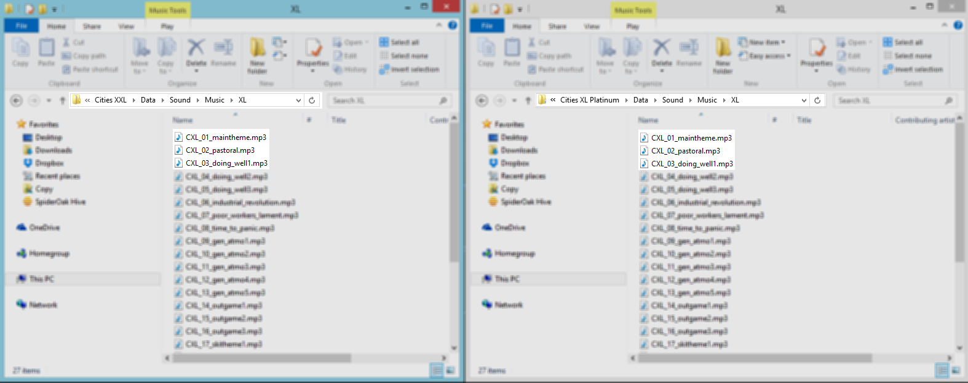The width and height of the screenshot is (968, 383).
Task: Click Cut in the Cities XXL window ribbon
Action: tap(73, 42)
